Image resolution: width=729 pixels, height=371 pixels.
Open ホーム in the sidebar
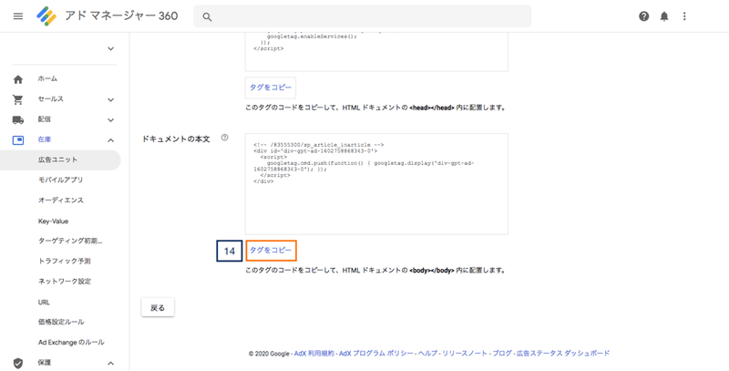click(47, 78)
